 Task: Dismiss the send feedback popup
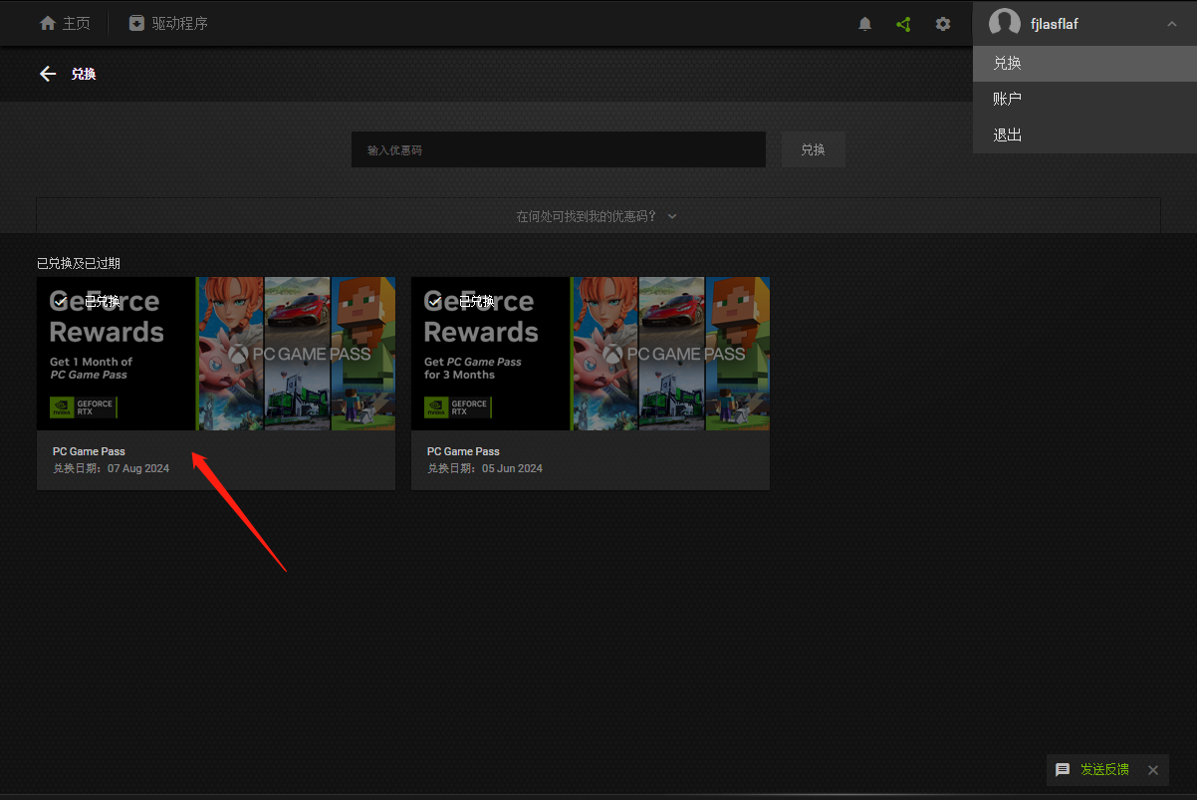(x=1152, y=769)
